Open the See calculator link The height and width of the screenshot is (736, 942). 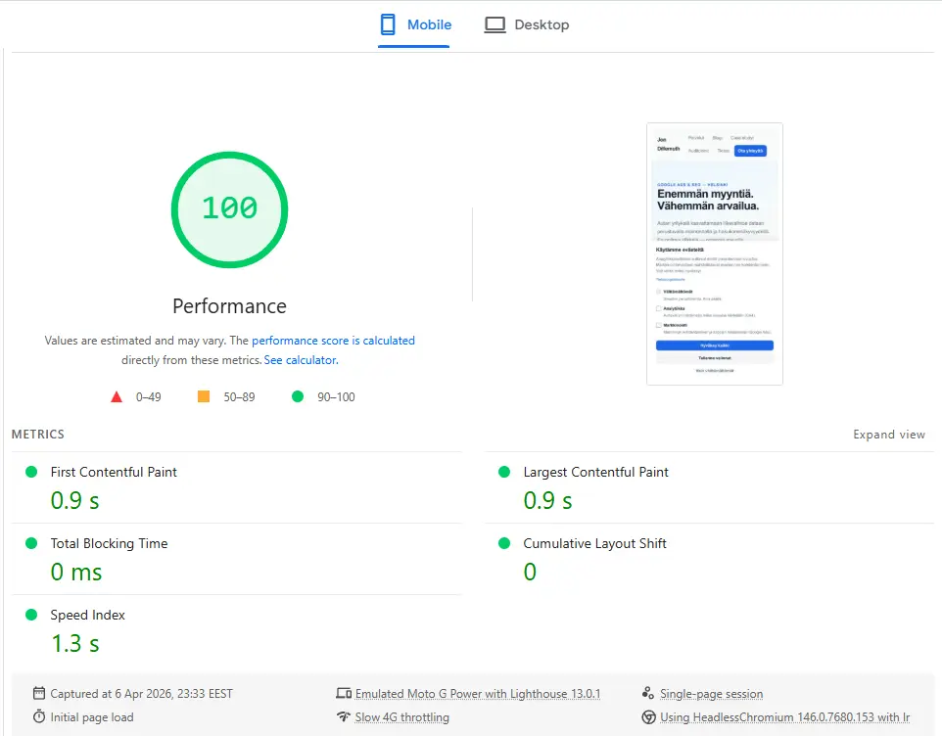(x=300, y=360)
